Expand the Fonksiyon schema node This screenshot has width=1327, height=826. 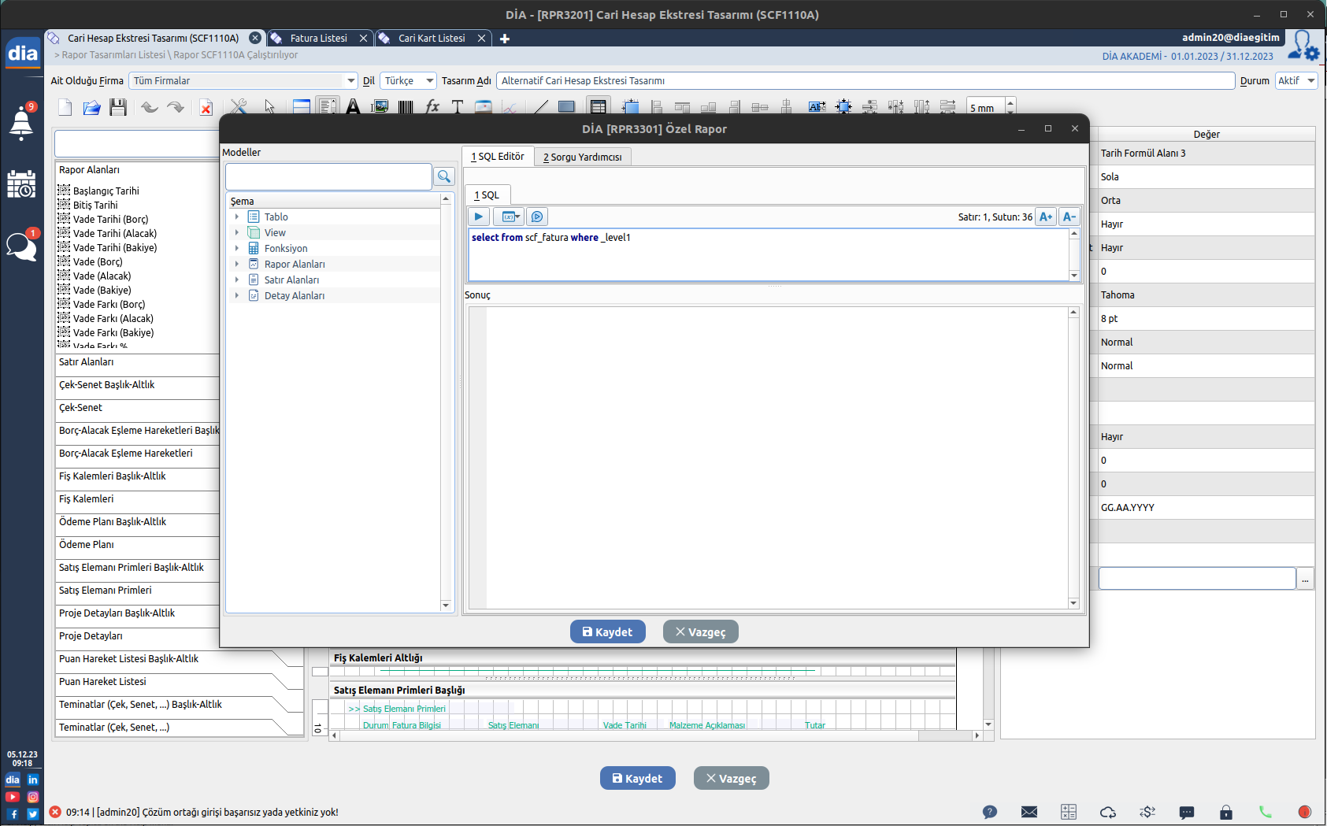(236, 248)
